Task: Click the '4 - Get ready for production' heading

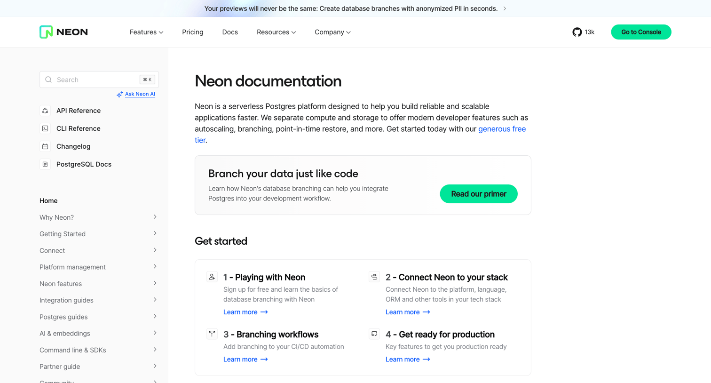Action: [440, 334]
